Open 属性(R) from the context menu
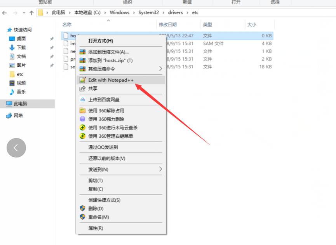The image size is (336, 245). coord(96,228)
